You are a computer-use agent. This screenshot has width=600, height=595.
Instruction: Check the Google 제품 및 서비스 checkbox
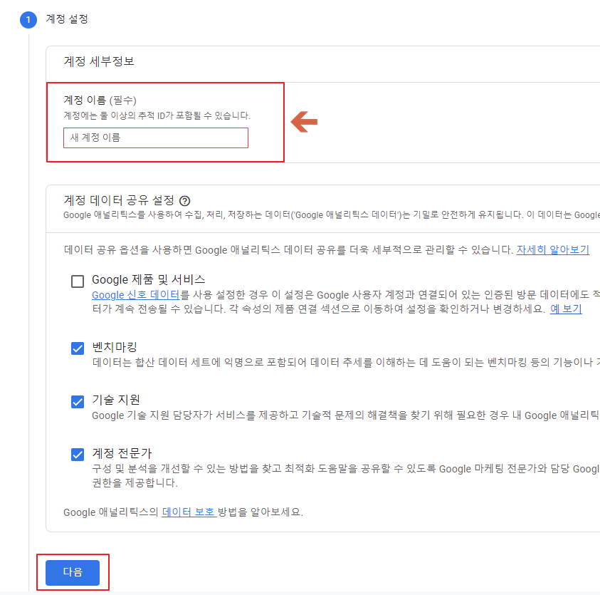pyautogui.click(x=78, y=281)
